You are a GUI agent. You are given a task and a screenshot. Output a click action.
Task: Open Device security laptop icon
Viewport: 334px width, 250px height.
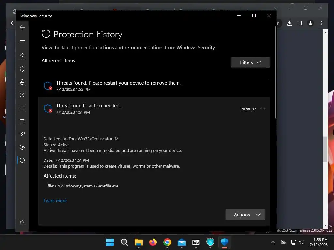[x=22, y=121]
